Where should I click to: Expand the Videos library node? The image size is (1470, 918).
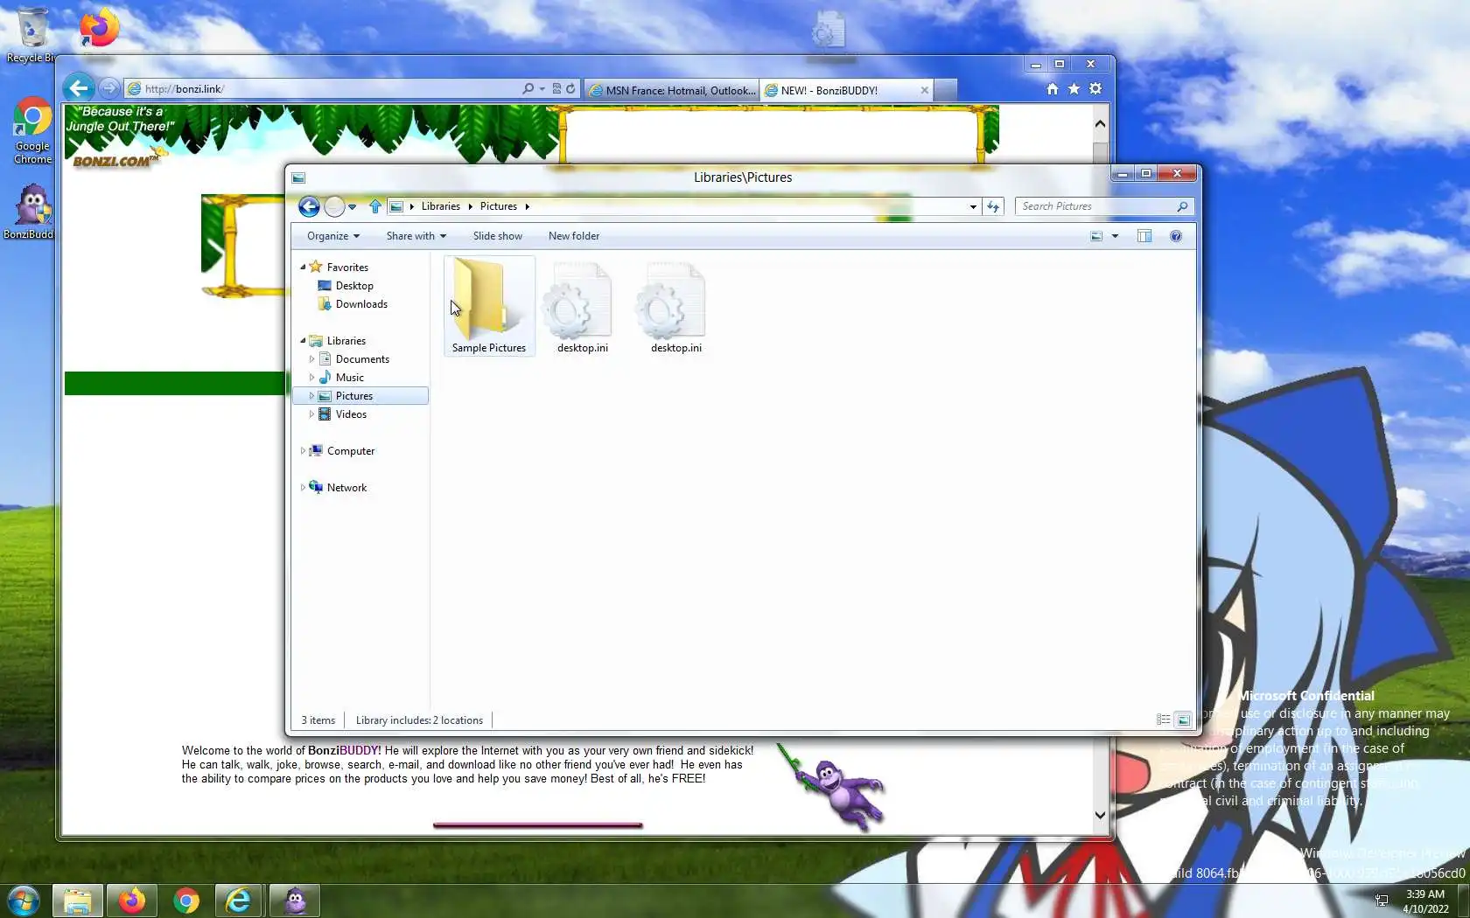[x=311, y=414]
